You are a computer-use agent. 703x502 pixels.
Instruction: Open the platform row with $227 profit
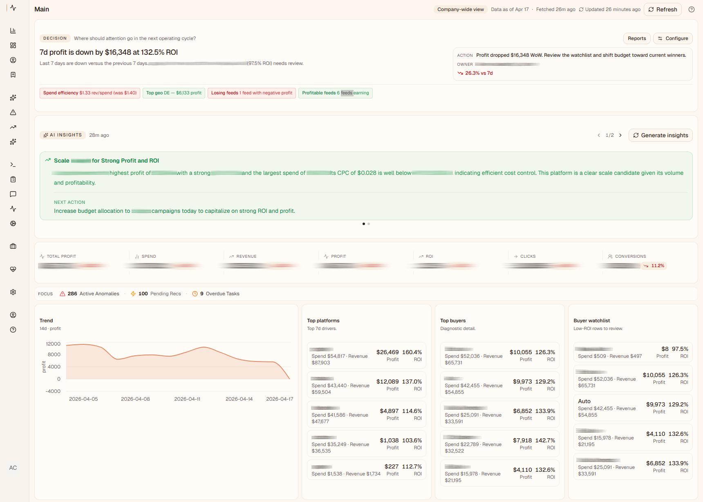click(367, 470)
